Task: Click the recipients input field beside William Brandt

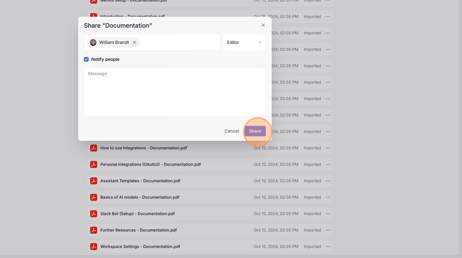Action: point(179,42)
